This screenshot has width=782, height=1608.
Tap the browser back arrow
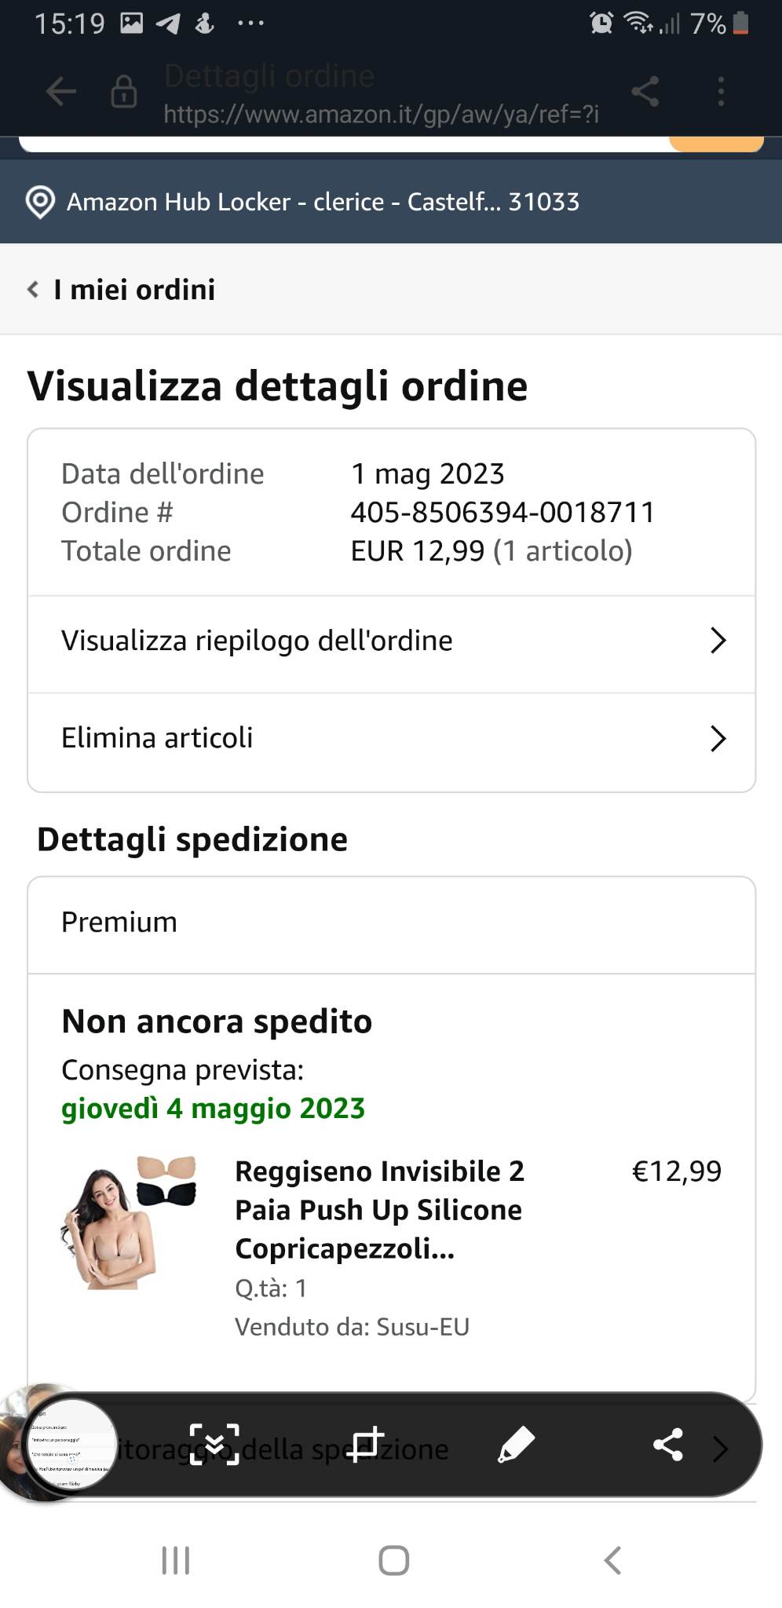pos(60,92)
